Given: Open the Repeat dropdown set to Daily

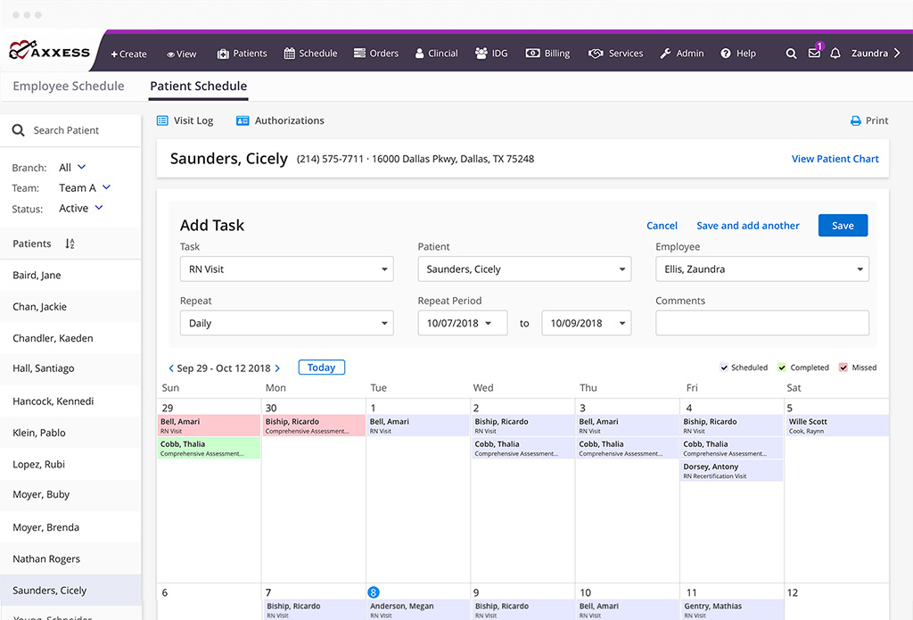Looking at the screenshot, I should tap(286, 323).
